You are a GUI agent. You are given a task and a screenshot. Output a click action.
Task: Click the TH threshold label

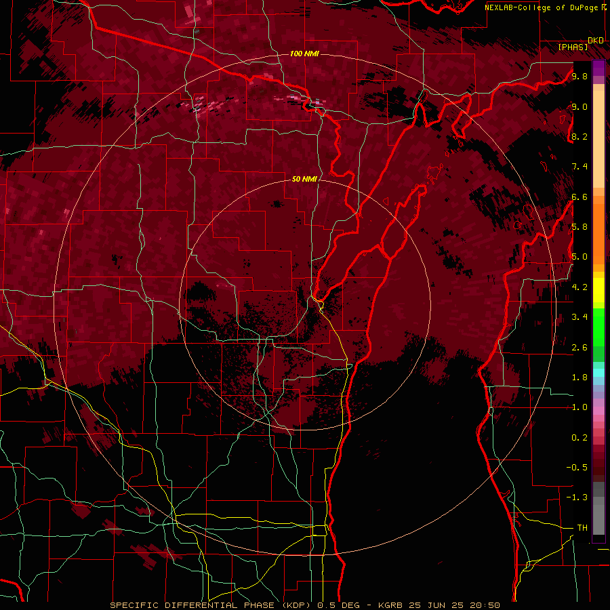(582, 527)
